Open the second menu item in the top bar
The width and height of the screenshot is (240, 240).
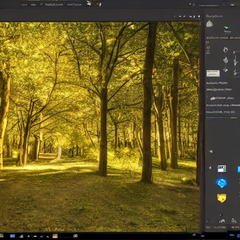click(34, 5)
